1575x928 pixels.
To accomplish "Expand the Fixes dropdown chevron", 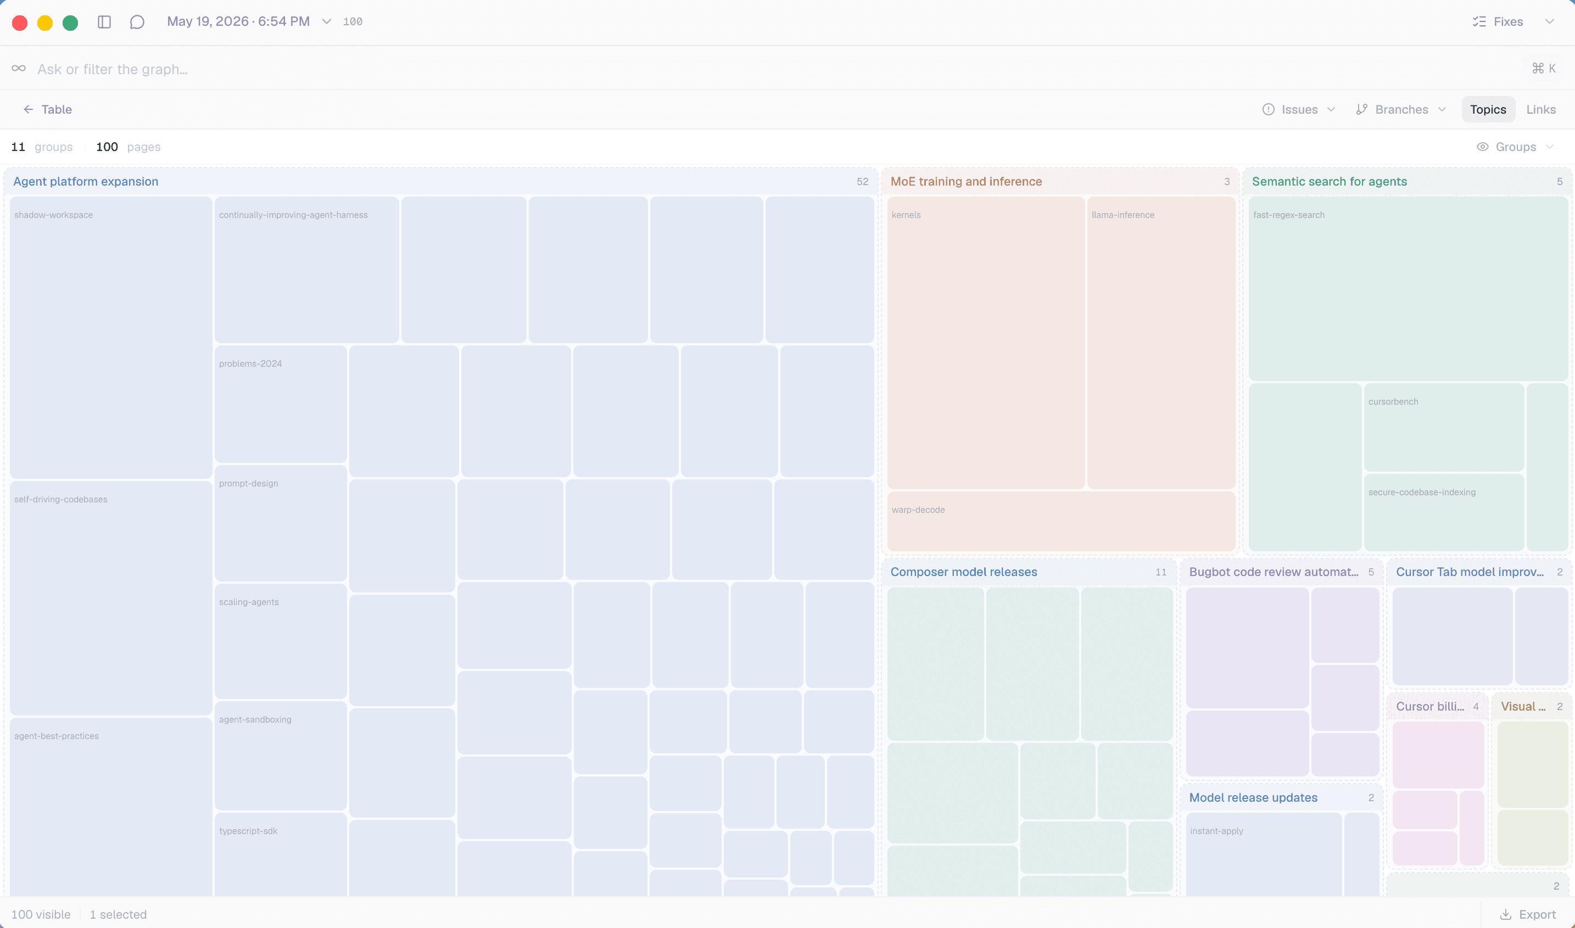I will pos(1549,22).
